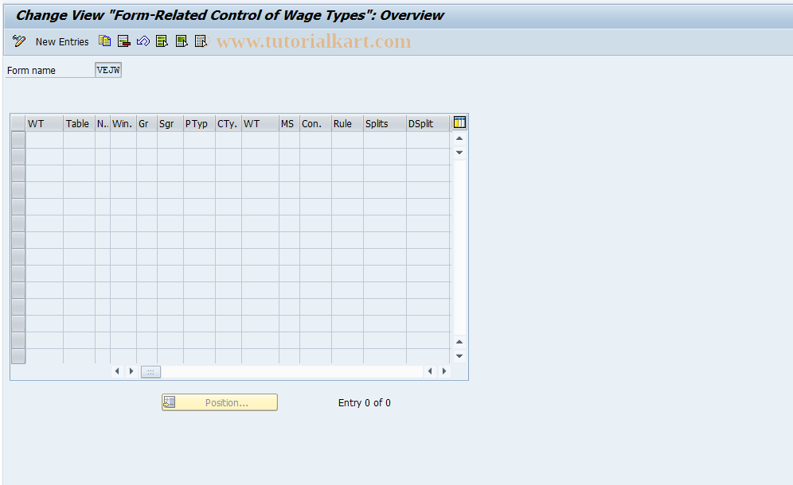793x485 pixels.
Task: Select the Splits column header
Action: (x=385, y=124)
